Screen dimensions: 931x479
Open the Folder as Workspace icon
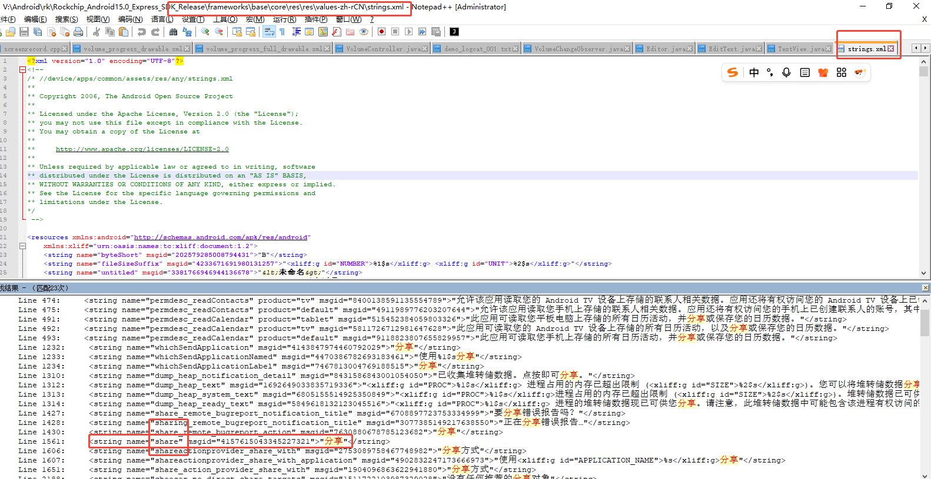tap(350, 32)
